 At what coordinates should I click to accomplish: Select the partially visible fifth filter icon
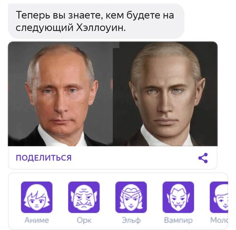coord(219,197)
